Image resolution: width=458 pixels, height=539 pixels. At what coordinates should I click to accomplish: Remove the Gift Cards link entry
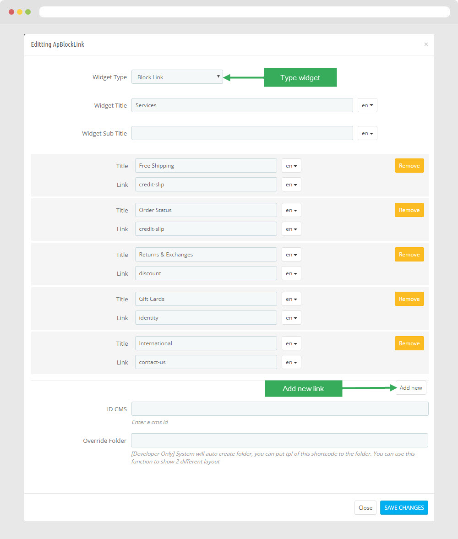(409, 299)
